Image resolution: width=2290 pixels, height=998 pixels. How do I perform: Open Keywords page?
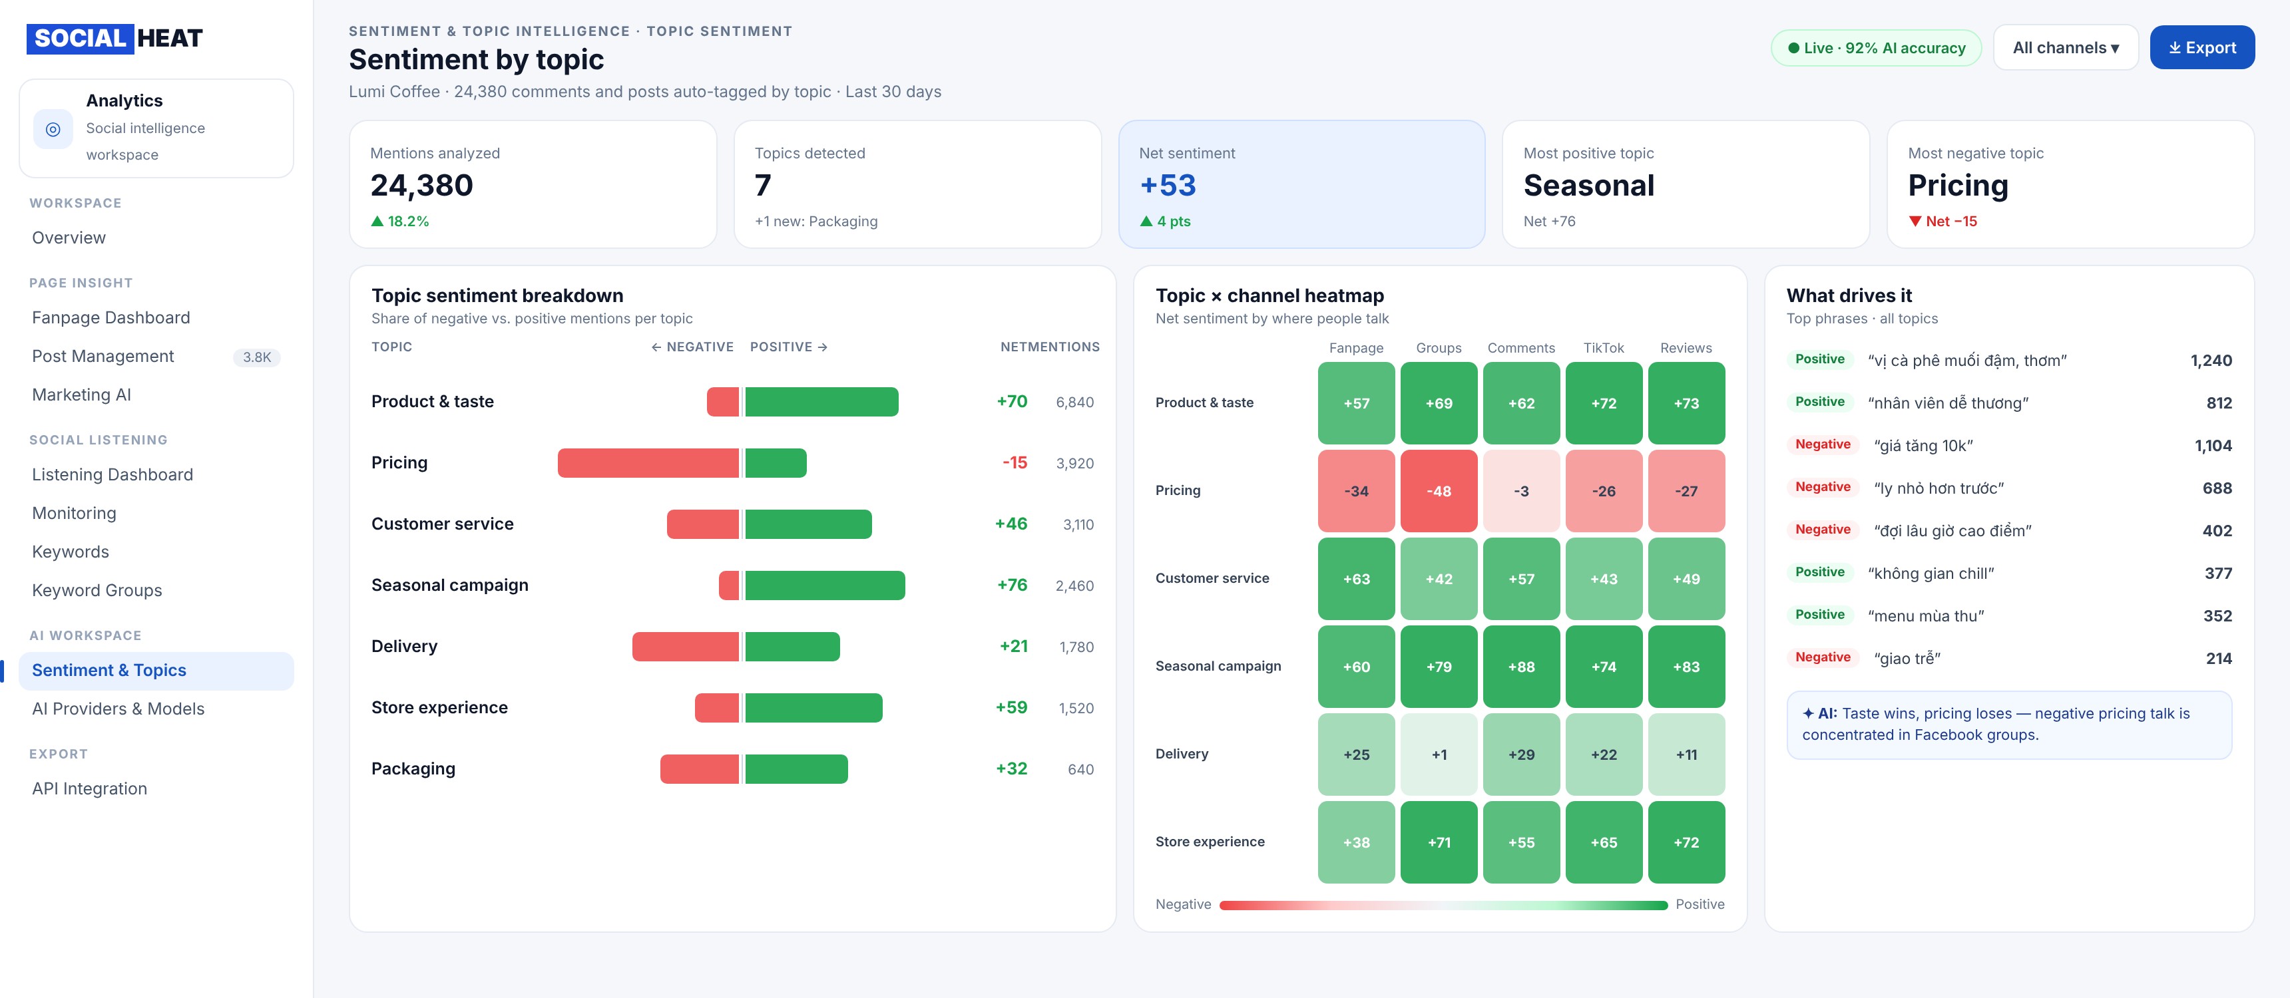[x=156, y=552]
